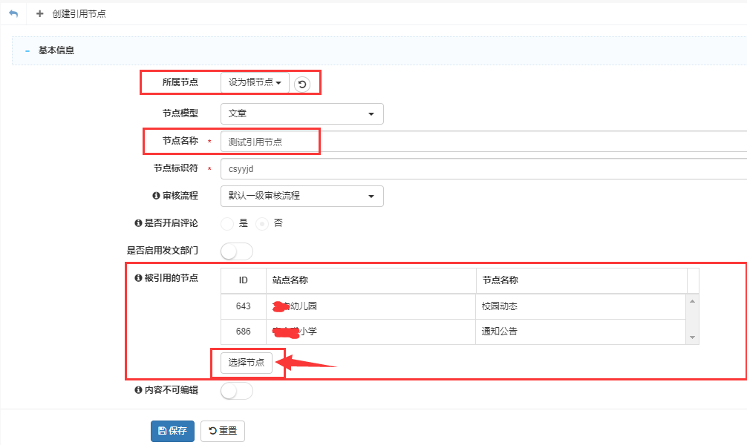
Task: Click the 节点名称 input field
Action: click(x=483, y=141)
